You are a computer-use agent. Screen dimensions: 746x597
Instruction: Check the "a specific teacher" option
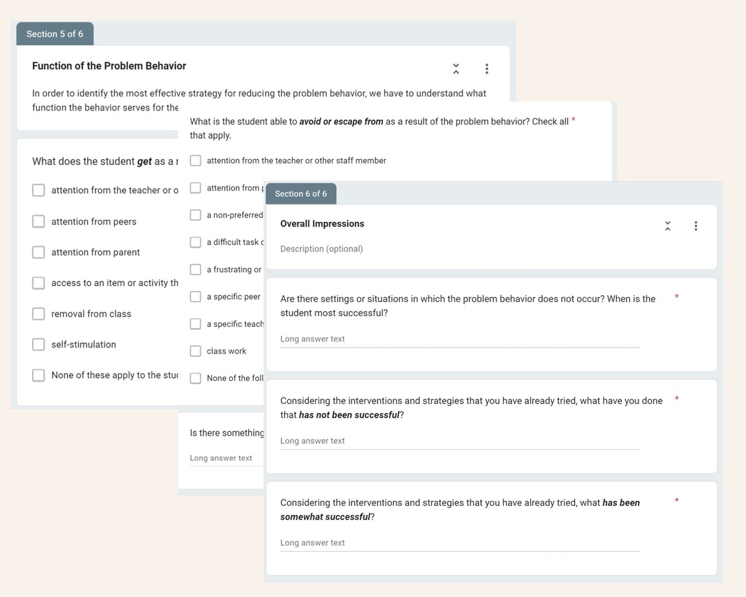coord(195,323)
